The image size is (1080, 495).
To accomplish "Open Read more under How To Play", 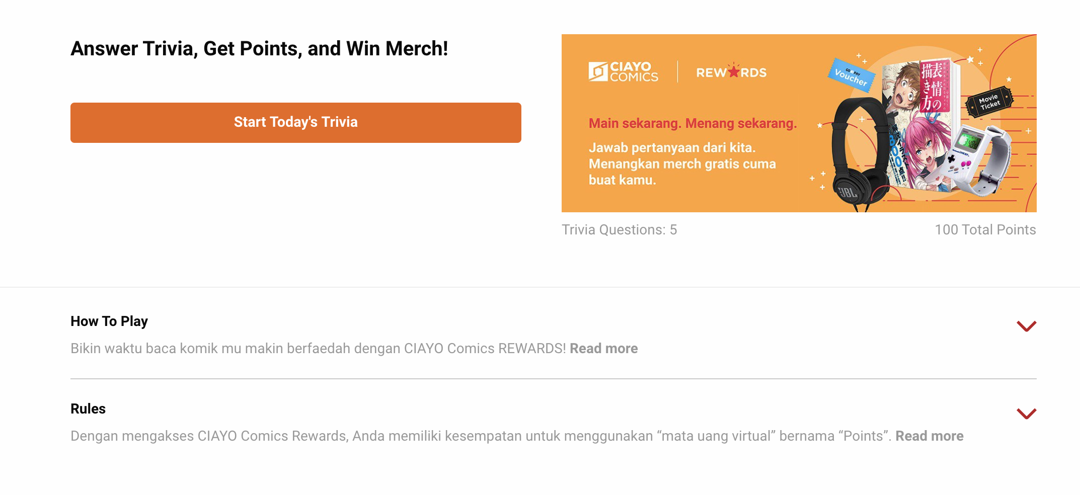I will pyautogui.click(x=603, y=349).
